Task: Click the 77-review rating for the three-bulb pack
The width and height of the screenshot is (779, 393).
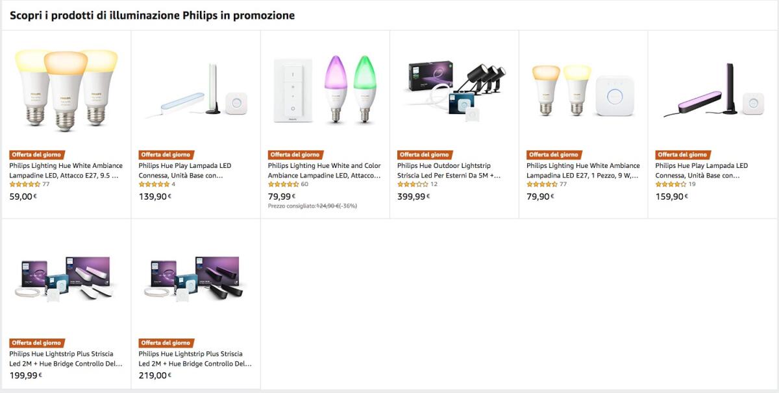Action: click(28, 184)
